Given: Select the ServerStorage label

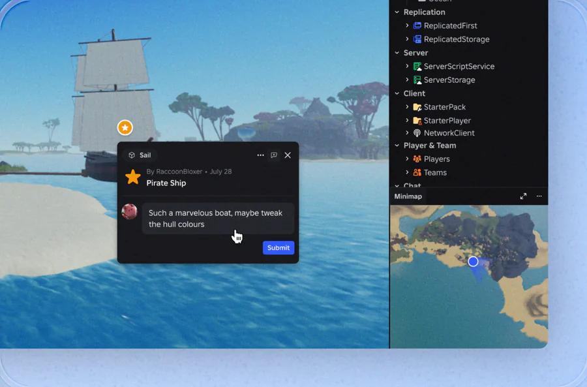Looking at the screenshot, I should (x=449, y=80).
